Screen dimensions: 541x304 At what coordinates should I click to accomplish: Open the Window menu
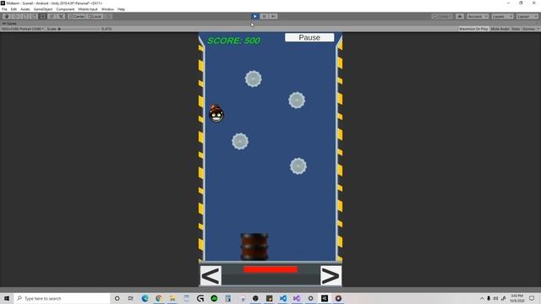pyautogui.click(x=107, y=9)
